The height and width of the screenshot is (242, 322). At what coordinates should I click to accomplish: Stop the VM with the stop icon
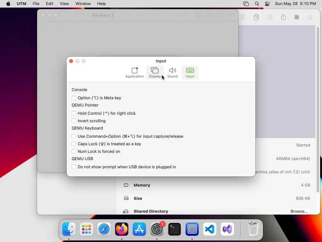(x=297, y=17)
